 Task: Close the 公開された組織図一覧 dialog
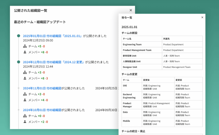point(131,10)
